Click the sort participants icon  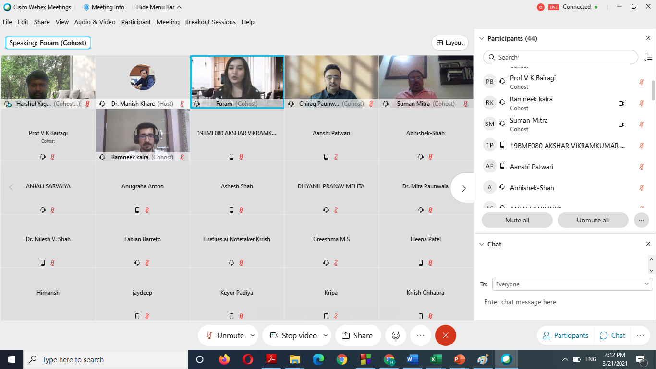click(x=648, y=57)
